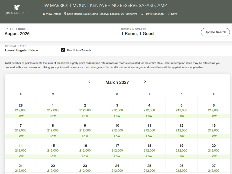Pick March 18 calendar date
This screenshot has width=232, height=174.
(x=149, y=149)
